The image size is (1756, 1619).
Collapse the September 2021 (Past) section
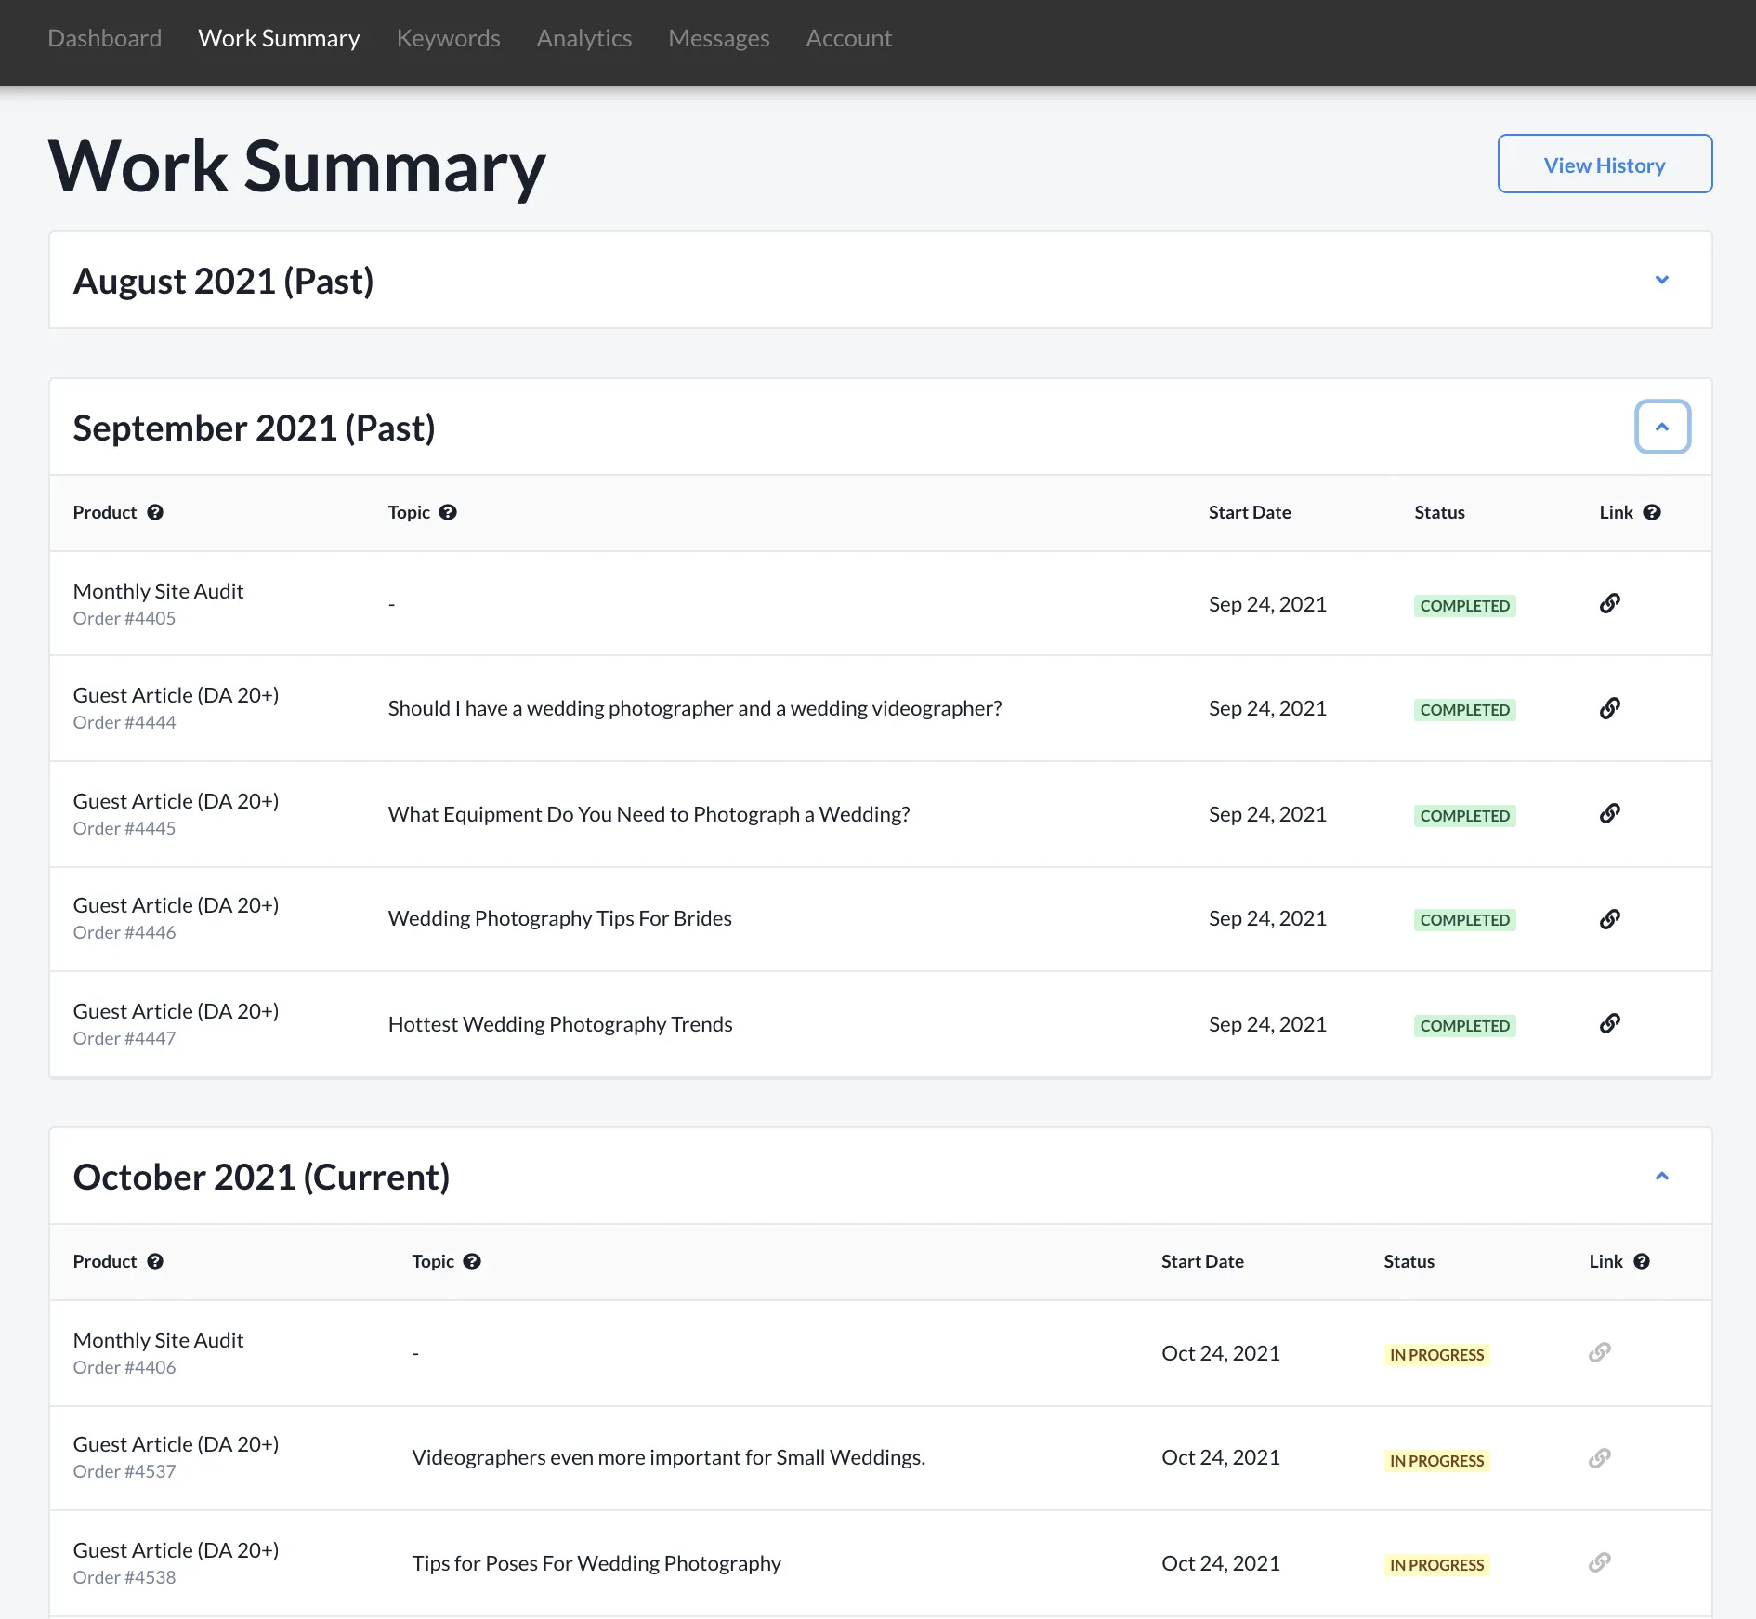1661,428
